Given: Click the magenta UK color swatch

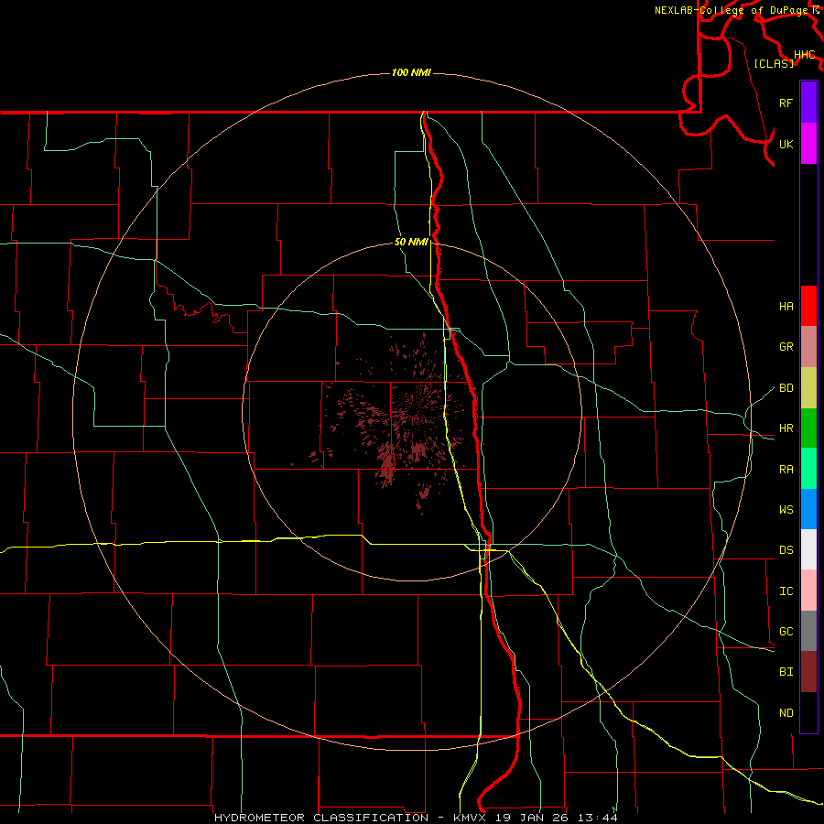Looking at the screenshot, I should (x=808, y=144).
